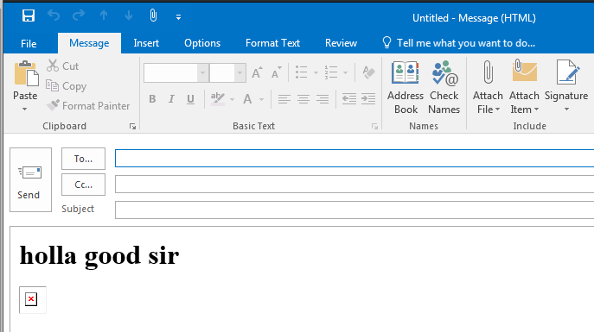Screen dimensions: 594x332
Task: Apply a bulleted list
Action: [x=302, y=72]
